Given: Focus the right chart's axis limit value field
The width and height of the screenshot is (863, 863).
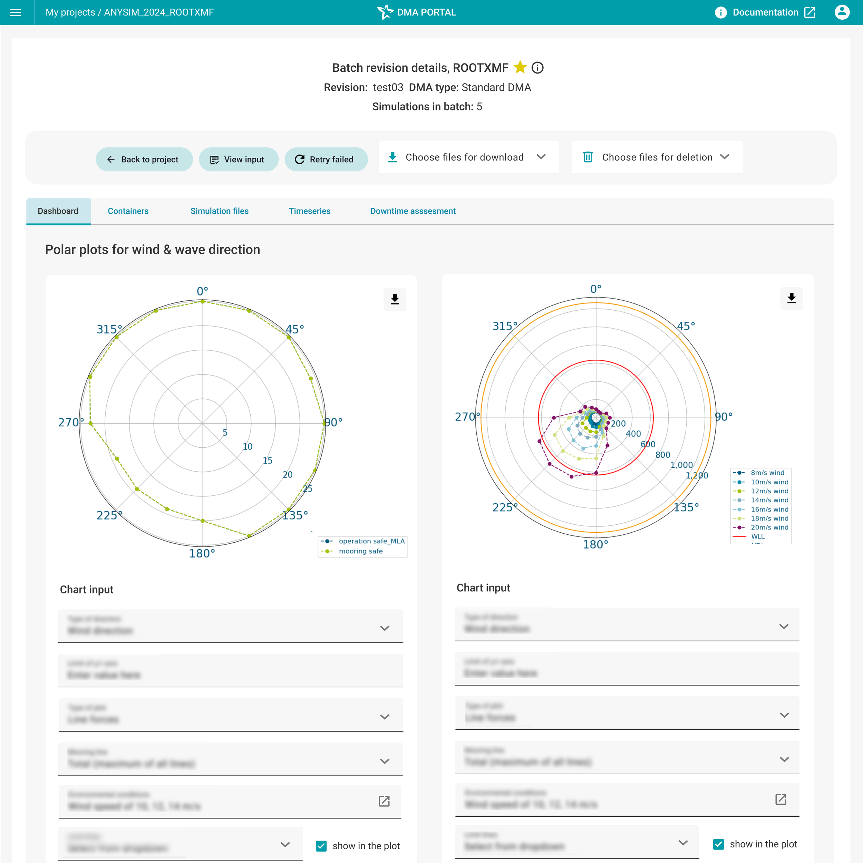Looking at the screenshot, I should coord(627,669).
